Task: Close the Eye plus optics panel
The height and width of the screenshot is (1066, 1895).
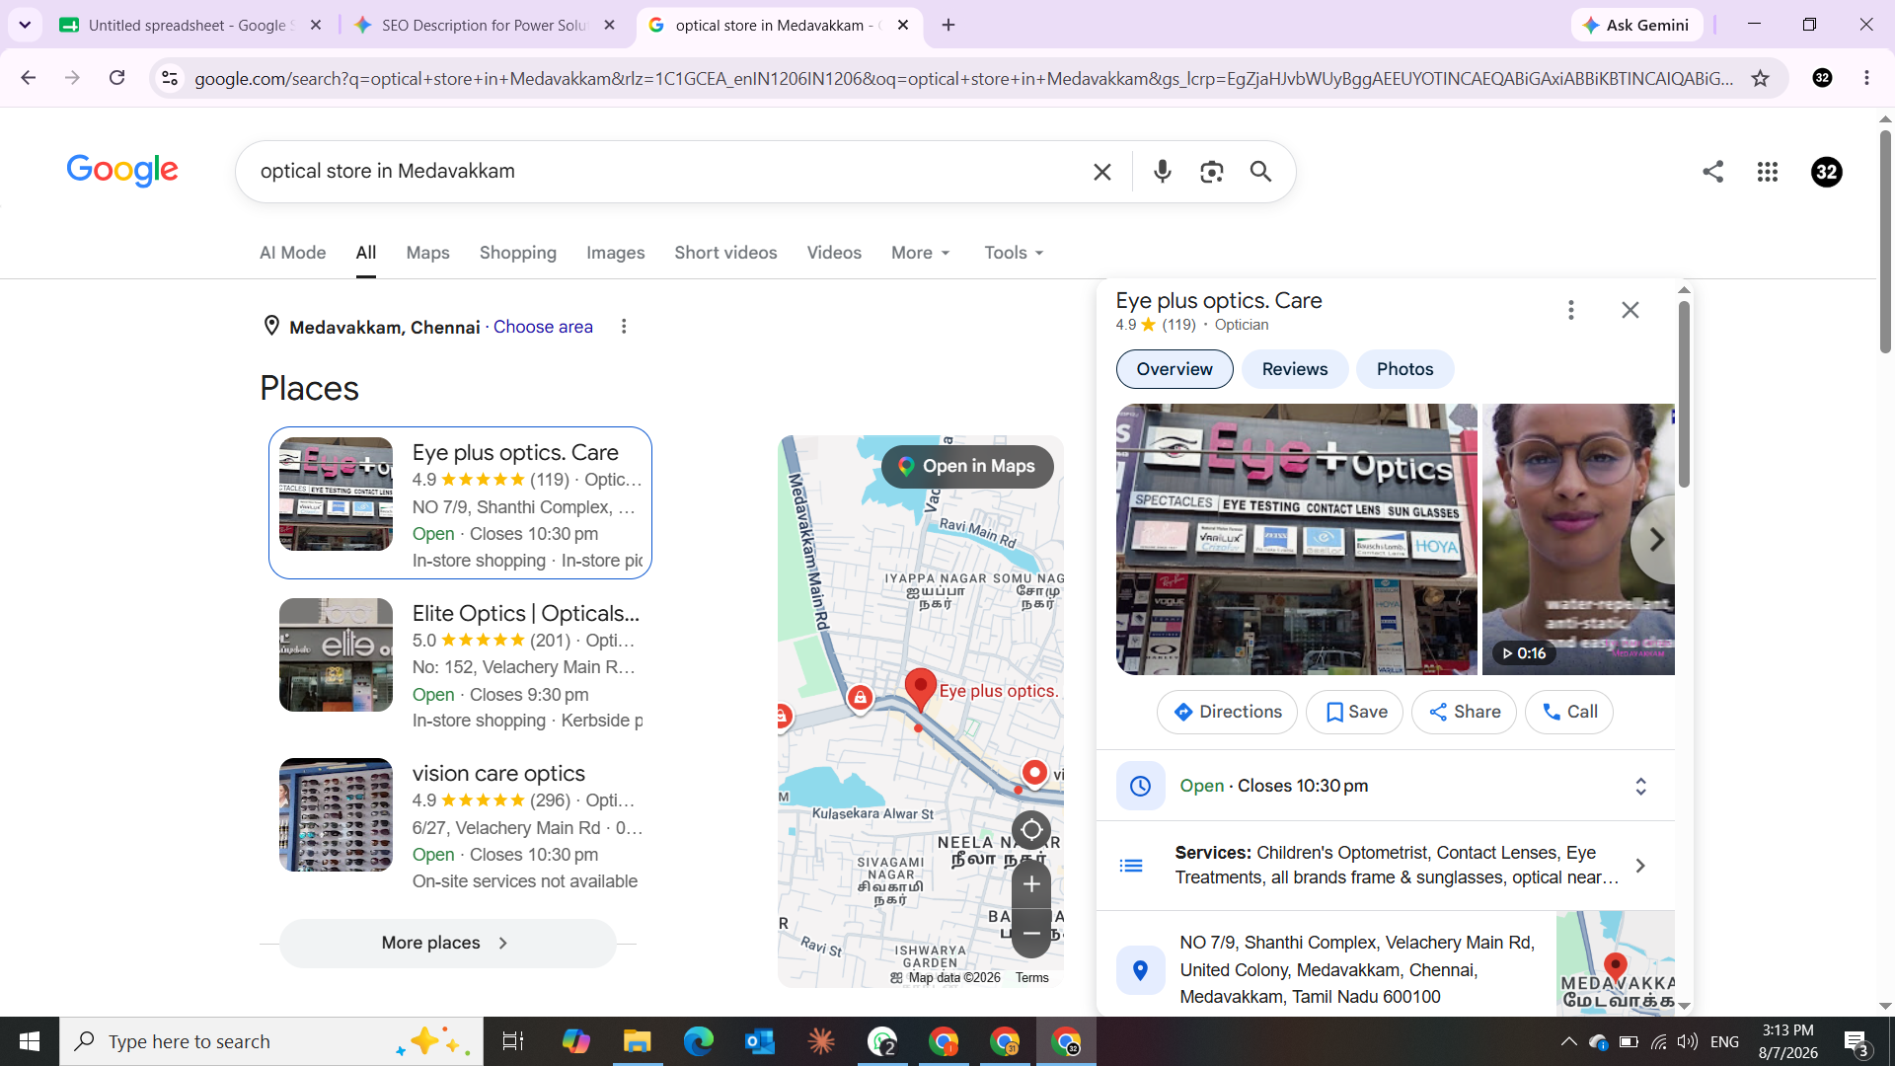Action: [1630, 310]
